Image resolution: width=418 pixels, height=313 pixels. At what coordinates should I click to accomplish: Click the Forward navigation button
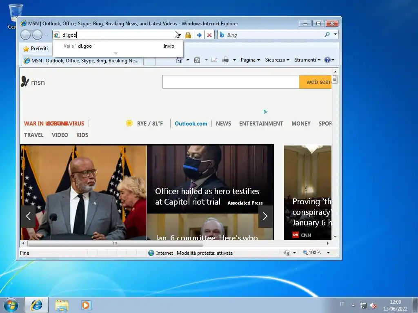tap(37, 35)
